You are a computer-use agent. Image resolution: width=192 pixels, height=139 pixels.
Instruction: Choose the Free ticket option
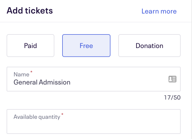coord(86,46)
